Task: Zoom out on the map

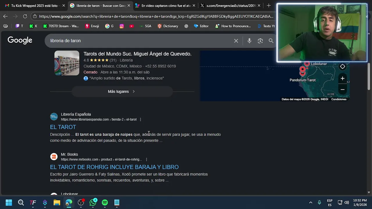Action: point(343,89)
